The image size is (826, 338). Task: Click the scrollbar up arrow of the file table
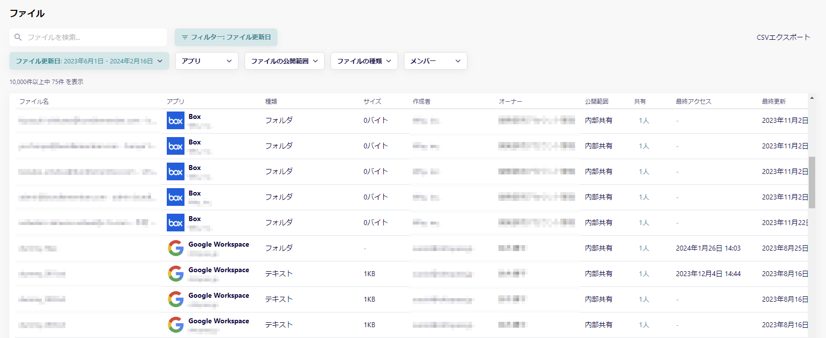[x=812, y=98]
